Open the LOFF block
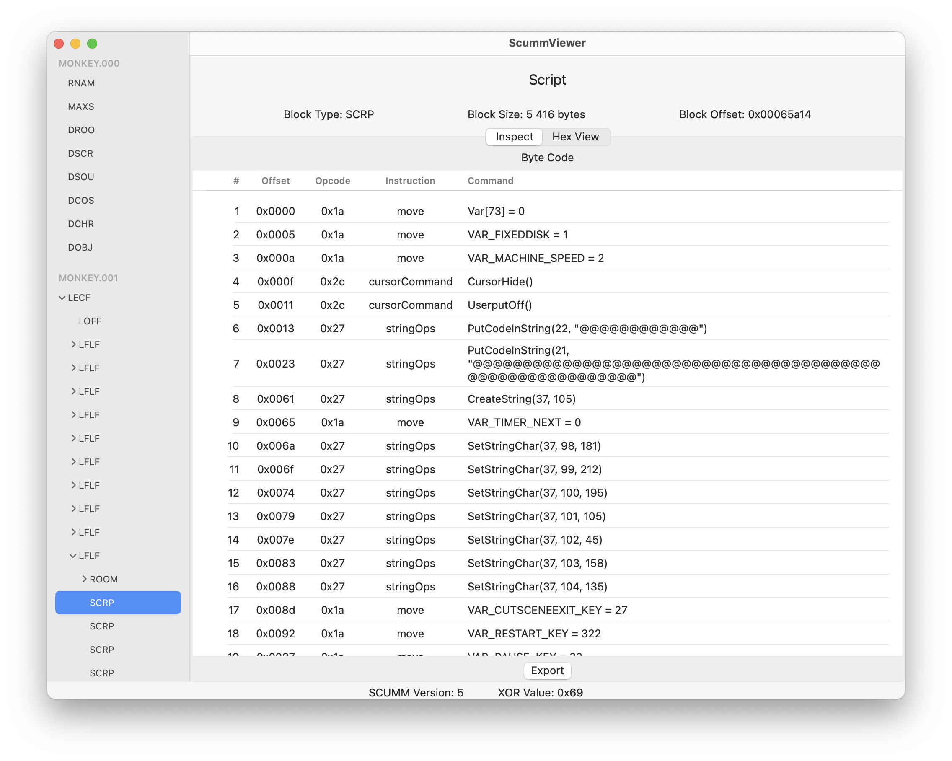Viewport: 952px width, 761px height. [90, 321]
